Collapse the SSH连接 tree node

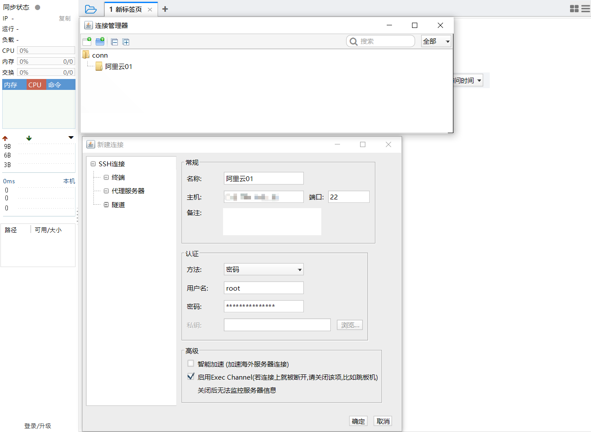tap(93, 164)
